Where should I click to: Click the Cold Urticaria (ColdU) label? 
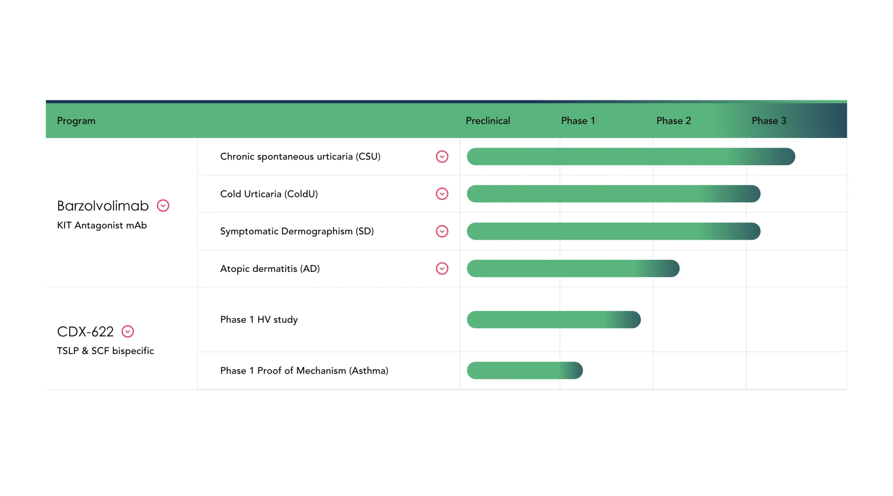pyautogui.click(x=269, y=194)
